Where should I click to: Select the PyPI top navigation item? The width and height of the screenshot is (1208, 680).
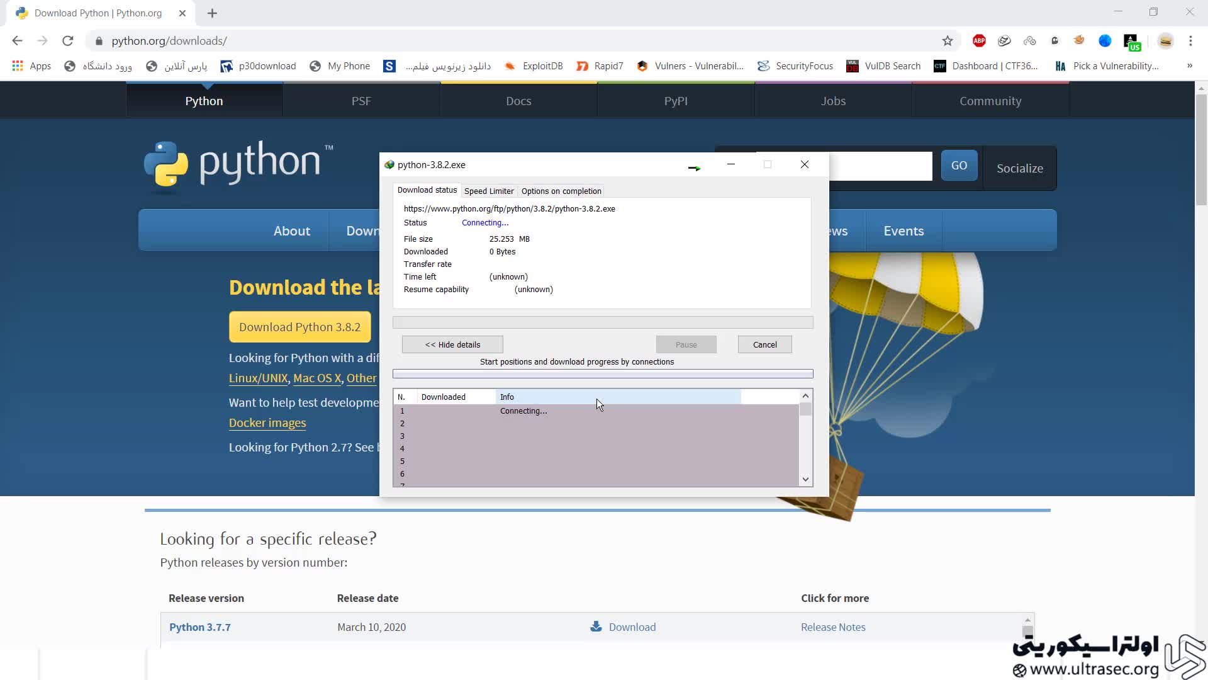click(676, 101)
